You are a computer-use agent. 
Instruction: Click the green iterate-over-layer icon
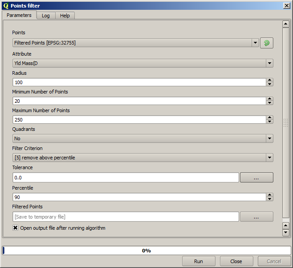click(266, 43)
